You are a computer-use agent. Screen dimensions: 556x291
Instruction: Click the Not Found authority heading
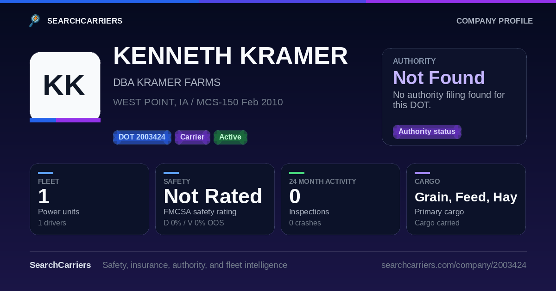439,78
